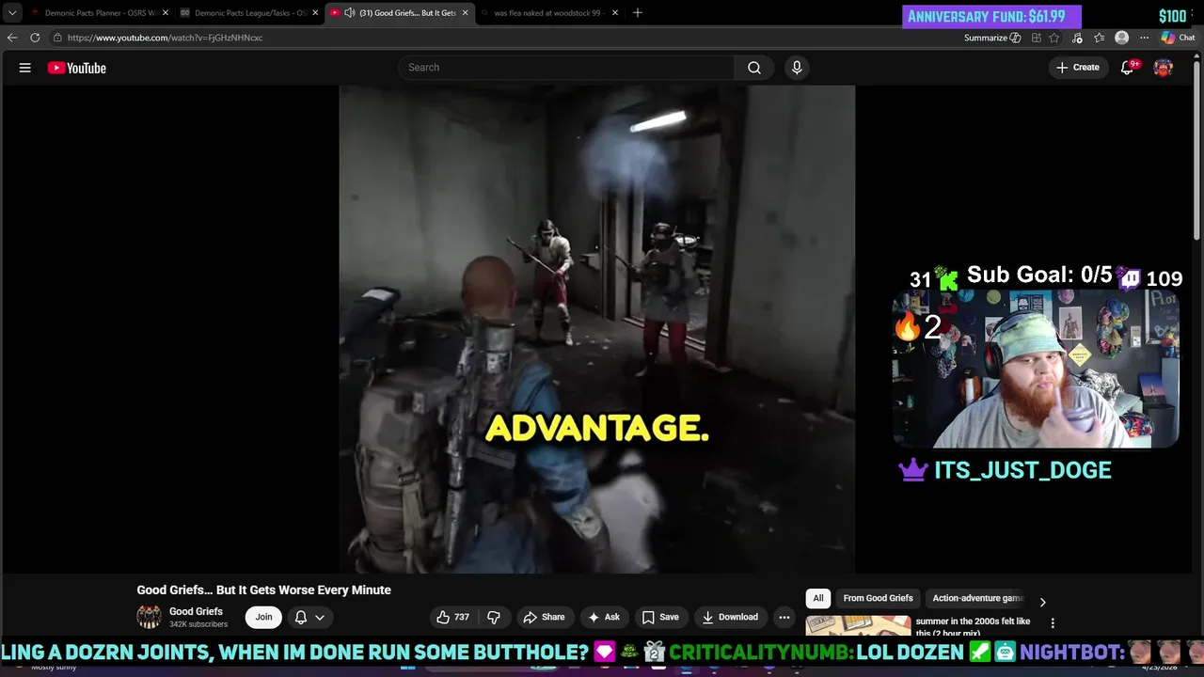The width and height of the screenshot is (1204, 677).
Task: Click the browser address bar URL
Action: pos(165,38)
